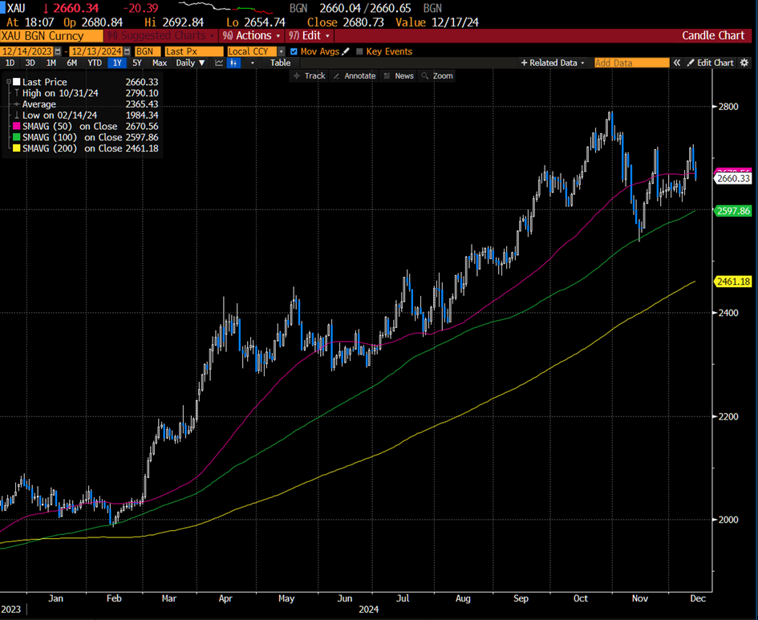Activate the Annotate tool
758x620 pixels.
[x=355, y=76]
